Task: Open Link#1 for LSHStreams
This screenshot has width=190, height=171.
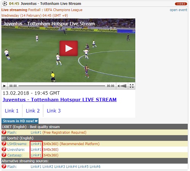Action: (36, 144)
